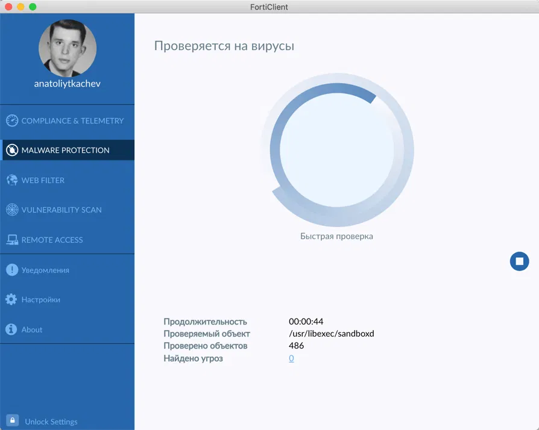Click the scanned path /usr/libexec/sandboxd

click(332, 334)
